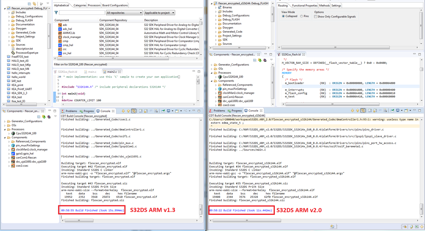425x231 pixels.
Task: Click the clock_manager component icon in the library
Action: point(60,37)
